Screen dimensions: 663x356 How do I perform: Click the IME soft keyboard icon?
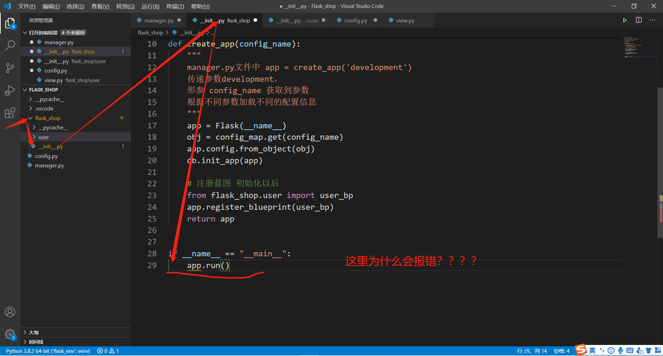pos(630,350)
